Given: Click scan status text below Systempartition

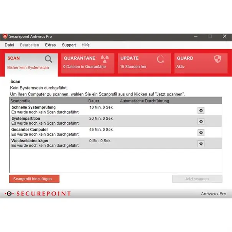Looking at the screenshot, I should click(x=45, y=123).
